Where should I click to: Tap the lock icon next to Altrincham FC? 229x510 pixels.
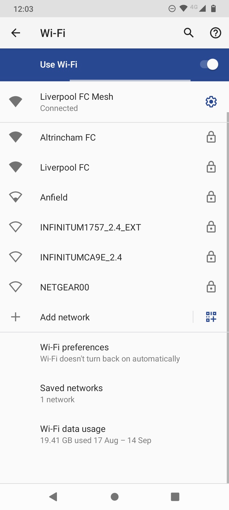click(x=211, y=137)
